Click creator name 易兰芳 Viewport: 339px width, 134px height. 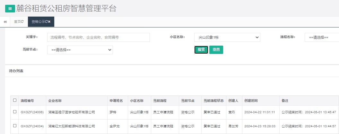pyautogui.click(x=233, y=126)
